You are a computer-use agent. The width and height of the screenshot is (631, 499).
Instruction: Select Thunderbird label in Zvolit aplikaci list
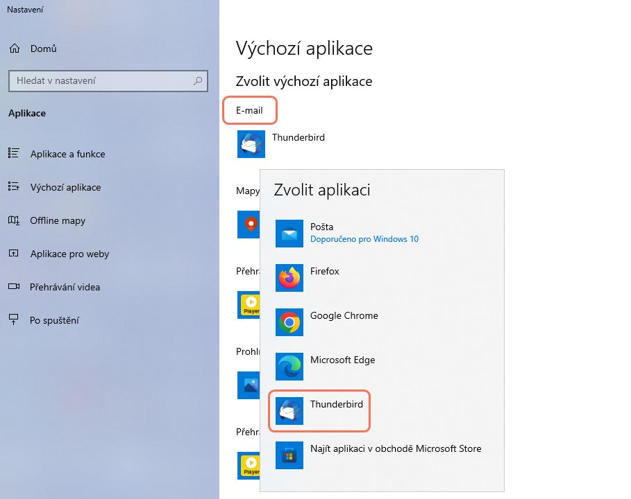(x=337, y=404)
